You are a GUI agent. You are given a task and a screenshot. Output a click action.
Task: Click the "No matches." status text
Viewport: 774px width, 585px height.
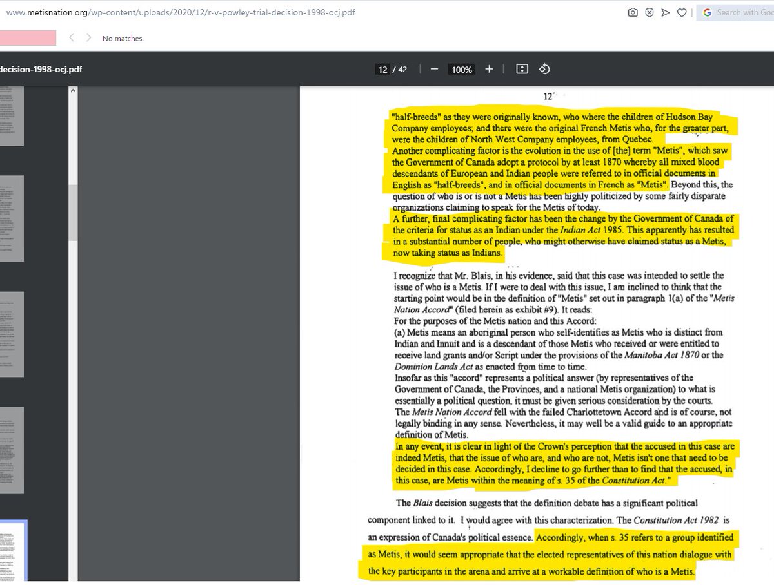(123, 39)
